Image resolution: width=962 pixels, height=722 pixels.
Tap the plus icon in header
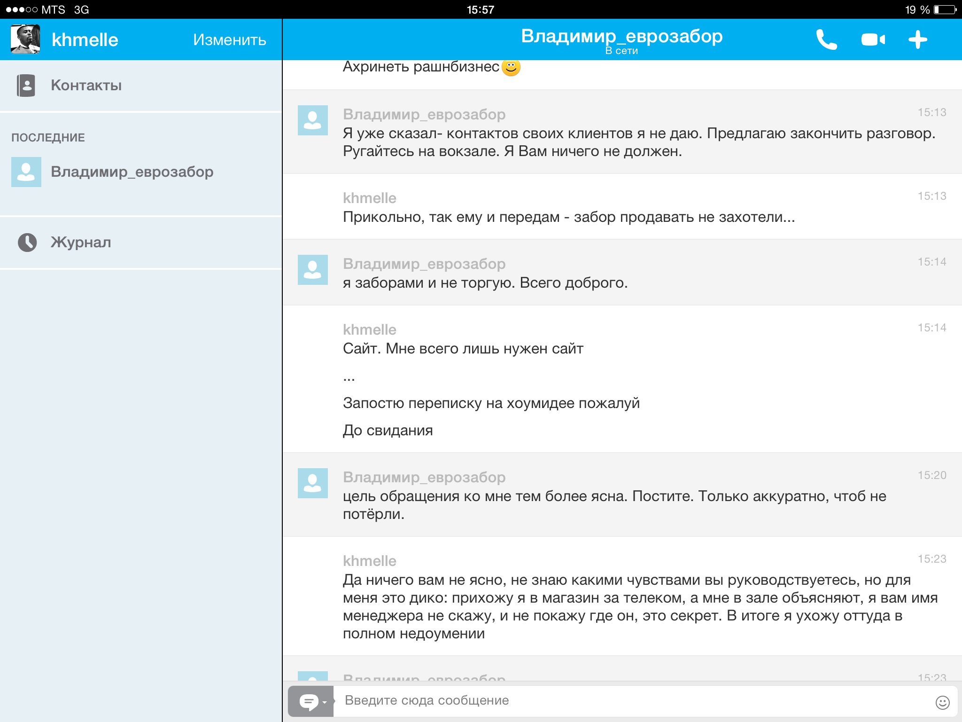click(917, 39)
